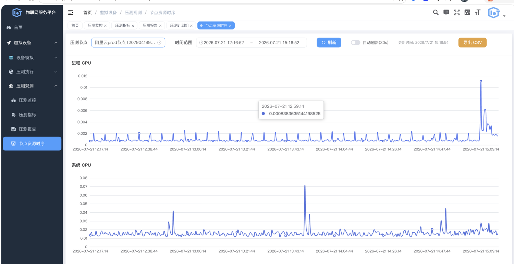The image size is (514, 264).
Task: Expand the 设备模拟 submenu
Action: click(32, 58)
